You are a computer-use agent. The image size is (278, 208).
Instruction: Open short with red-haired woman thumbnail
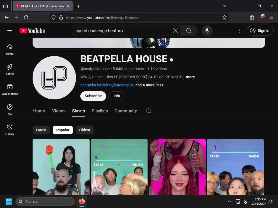point(177,167)
